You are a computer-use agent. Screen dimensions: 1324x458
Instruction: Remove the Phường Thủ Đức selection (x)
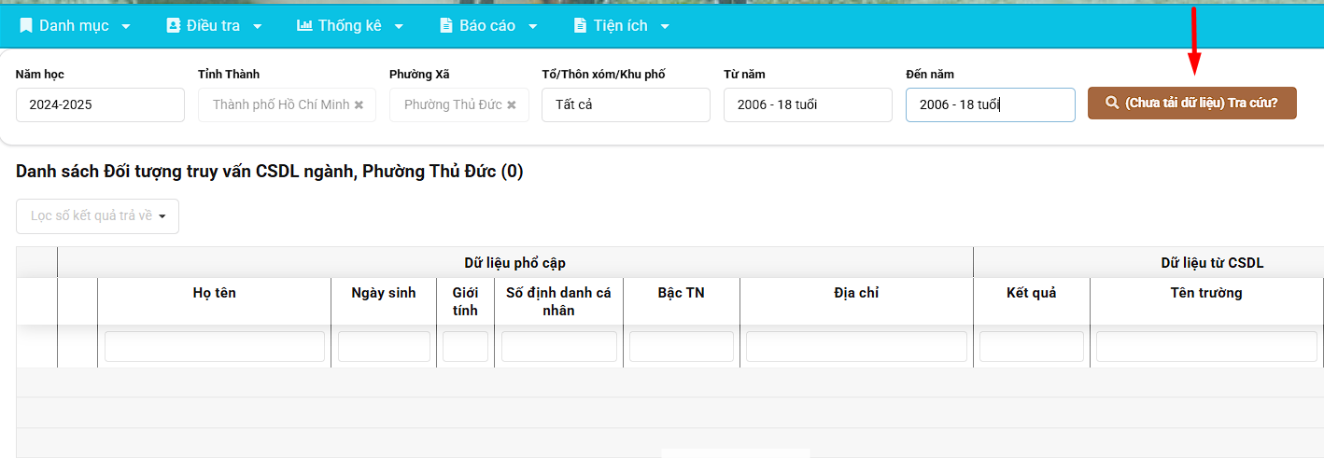click(x=512, y=105)
